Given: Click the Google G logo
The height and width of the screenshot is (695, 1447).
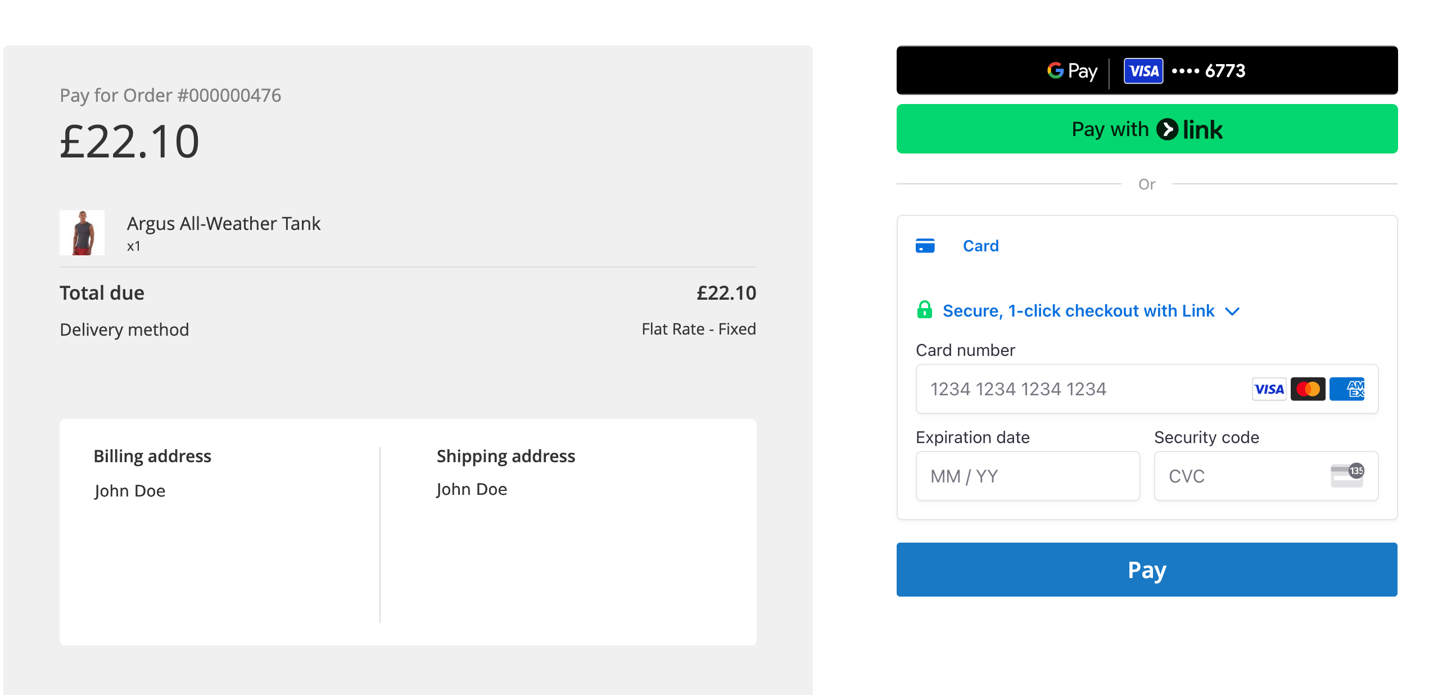Looking at the screenshot, I should pos(1055,71).
